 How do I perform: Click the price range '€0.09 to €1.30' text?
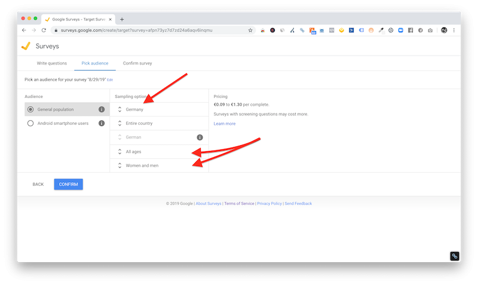point(228,104)
